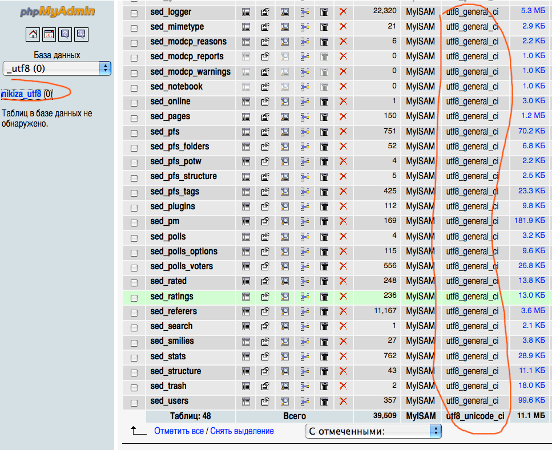Click the red Drop icon for sed_trash
The width and height of the screenshot is (552, 450).
click(343, 386)
